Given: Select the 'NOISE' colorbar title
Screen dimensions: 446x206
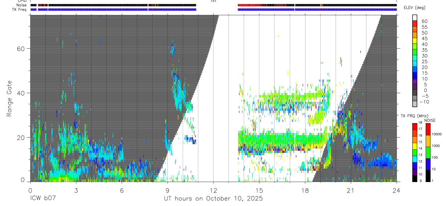Looking at the screenshot, I should click(430, 120).
